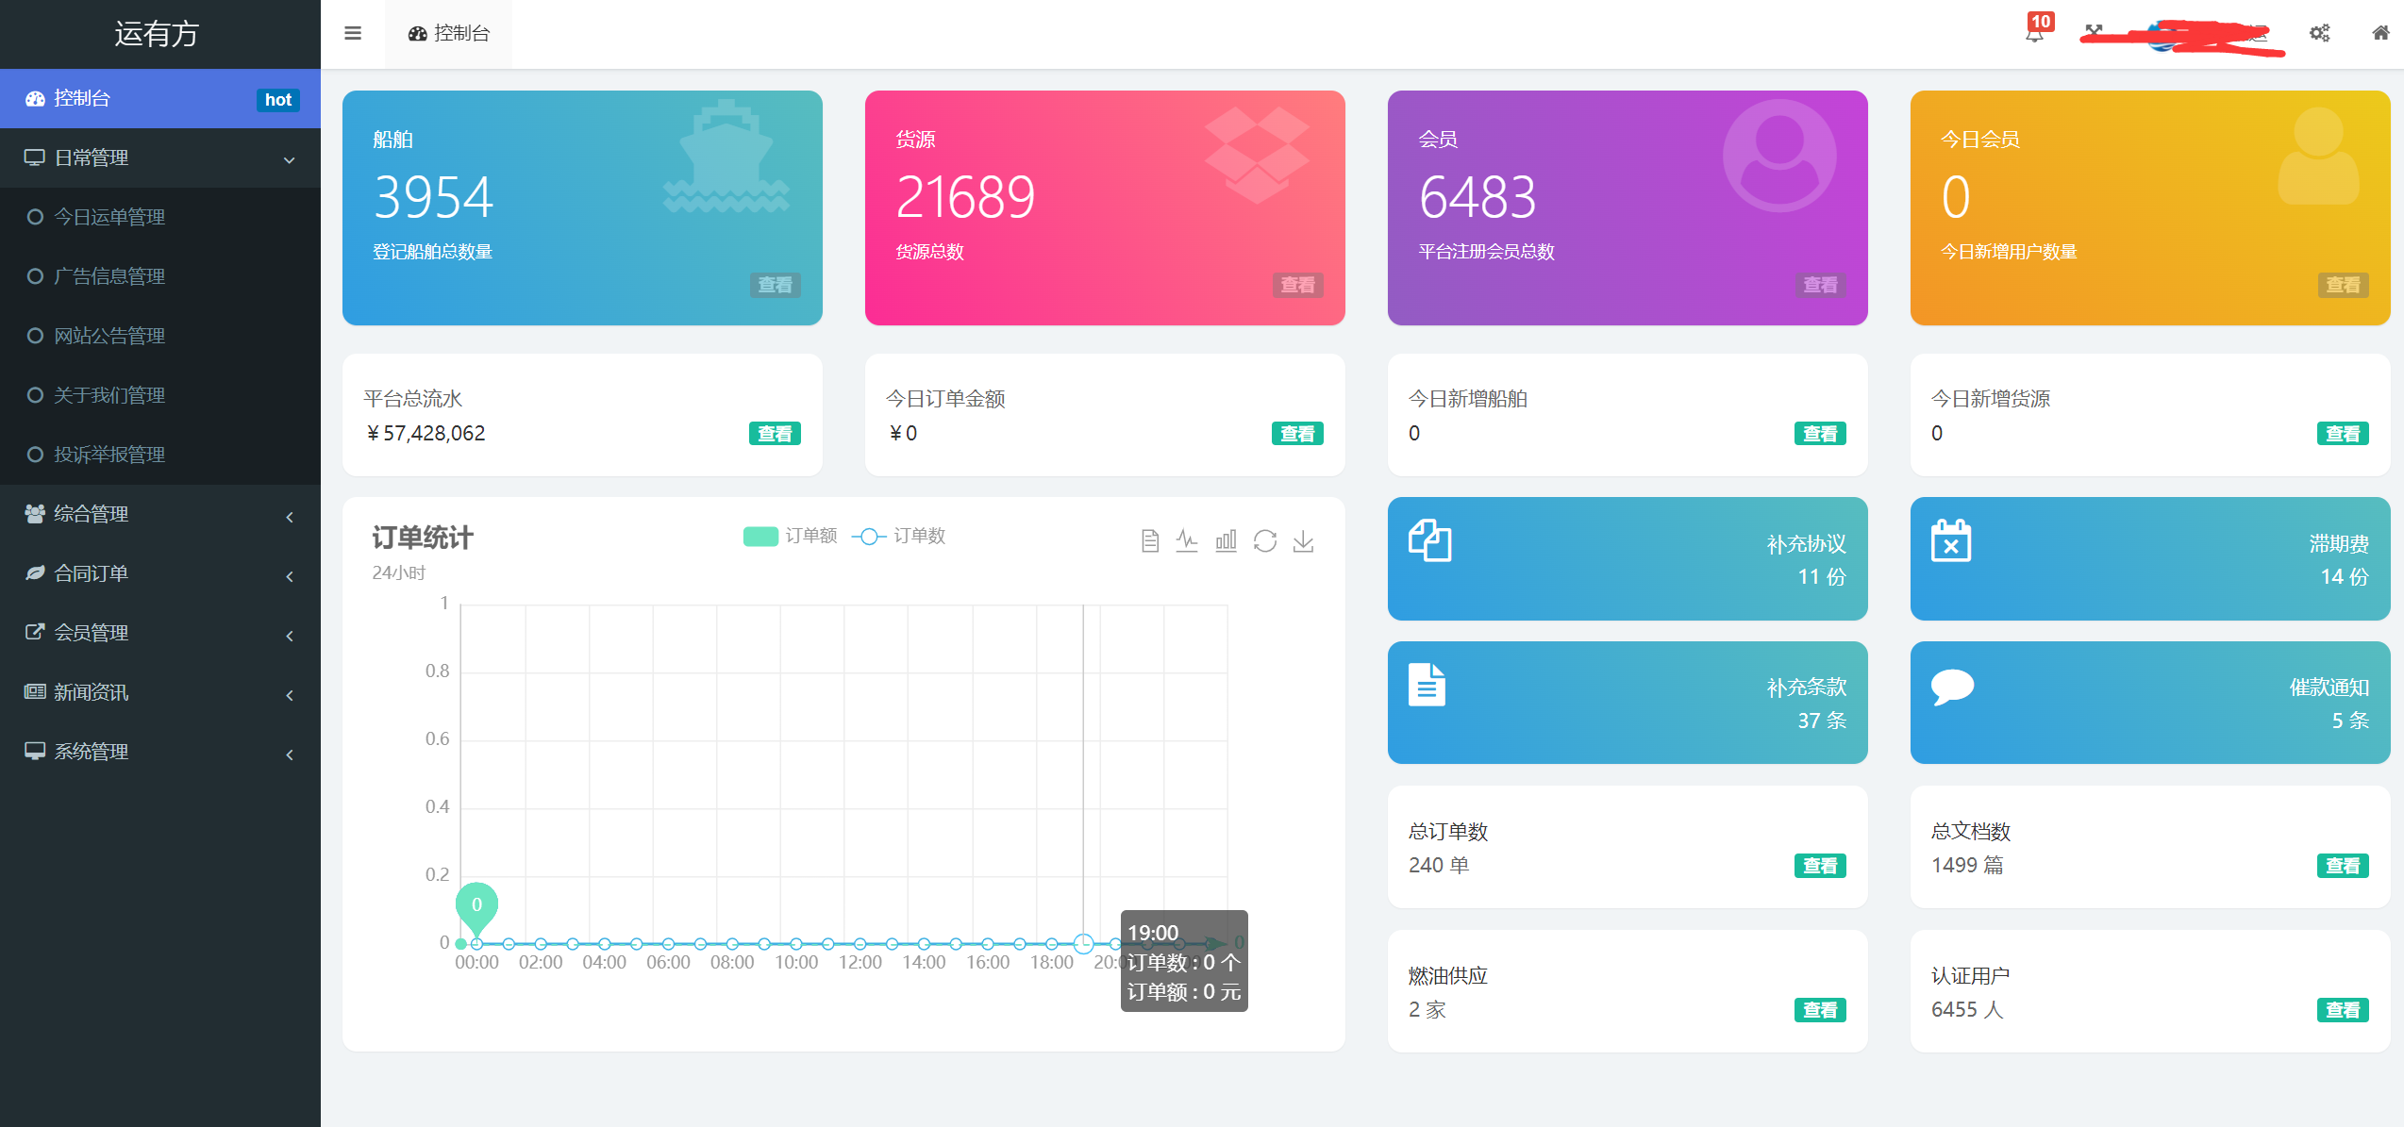Click the 控制台 dashboard gauge icon in sidebar
Screen dimensions: 2404x1127
pos(35,99)
